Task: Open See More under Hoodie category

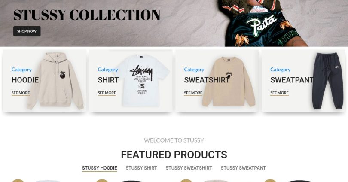Action: [x=21, y=93]
